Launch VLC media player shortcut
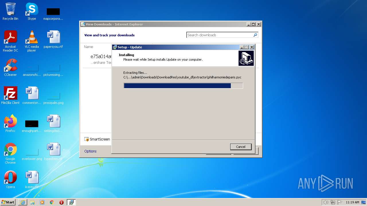 click(x=32, y=41)
